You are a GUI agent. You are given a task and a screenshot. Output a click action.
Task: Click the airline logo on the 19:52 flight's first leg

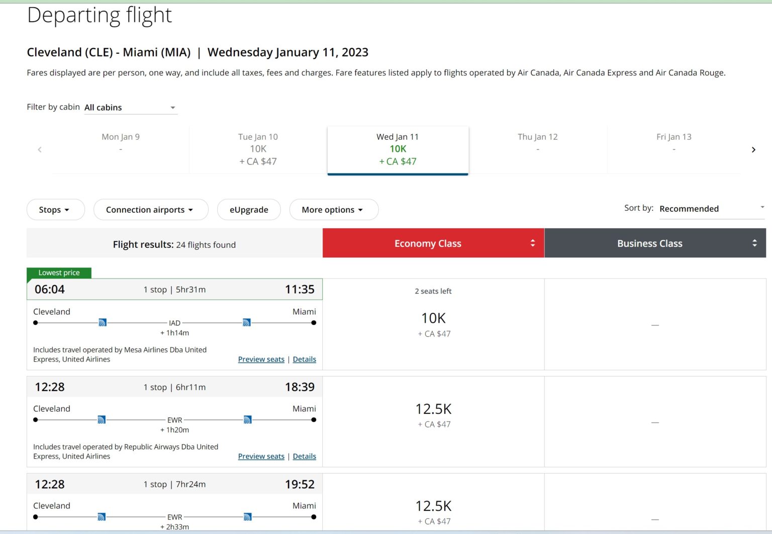102,516
